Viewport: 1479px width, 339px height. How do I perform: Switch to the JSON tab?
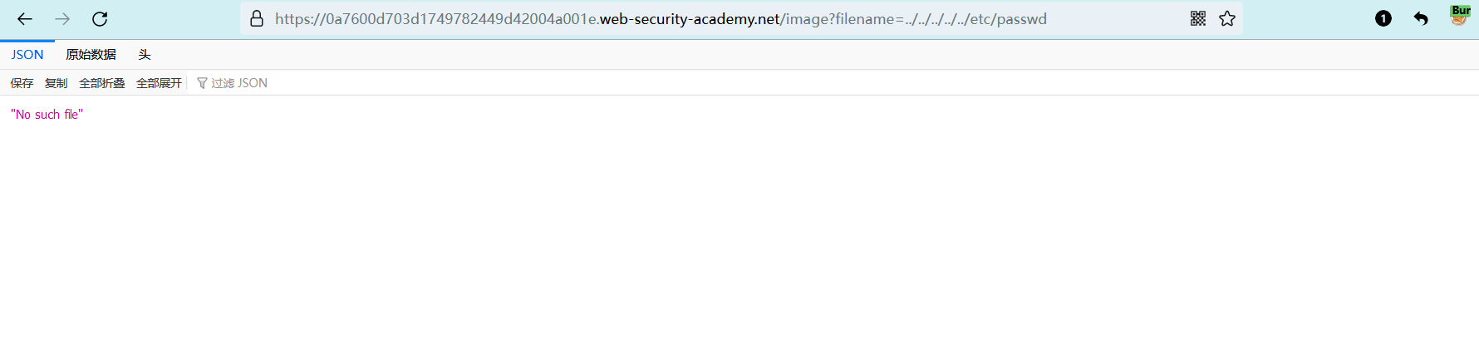point(27,55)
